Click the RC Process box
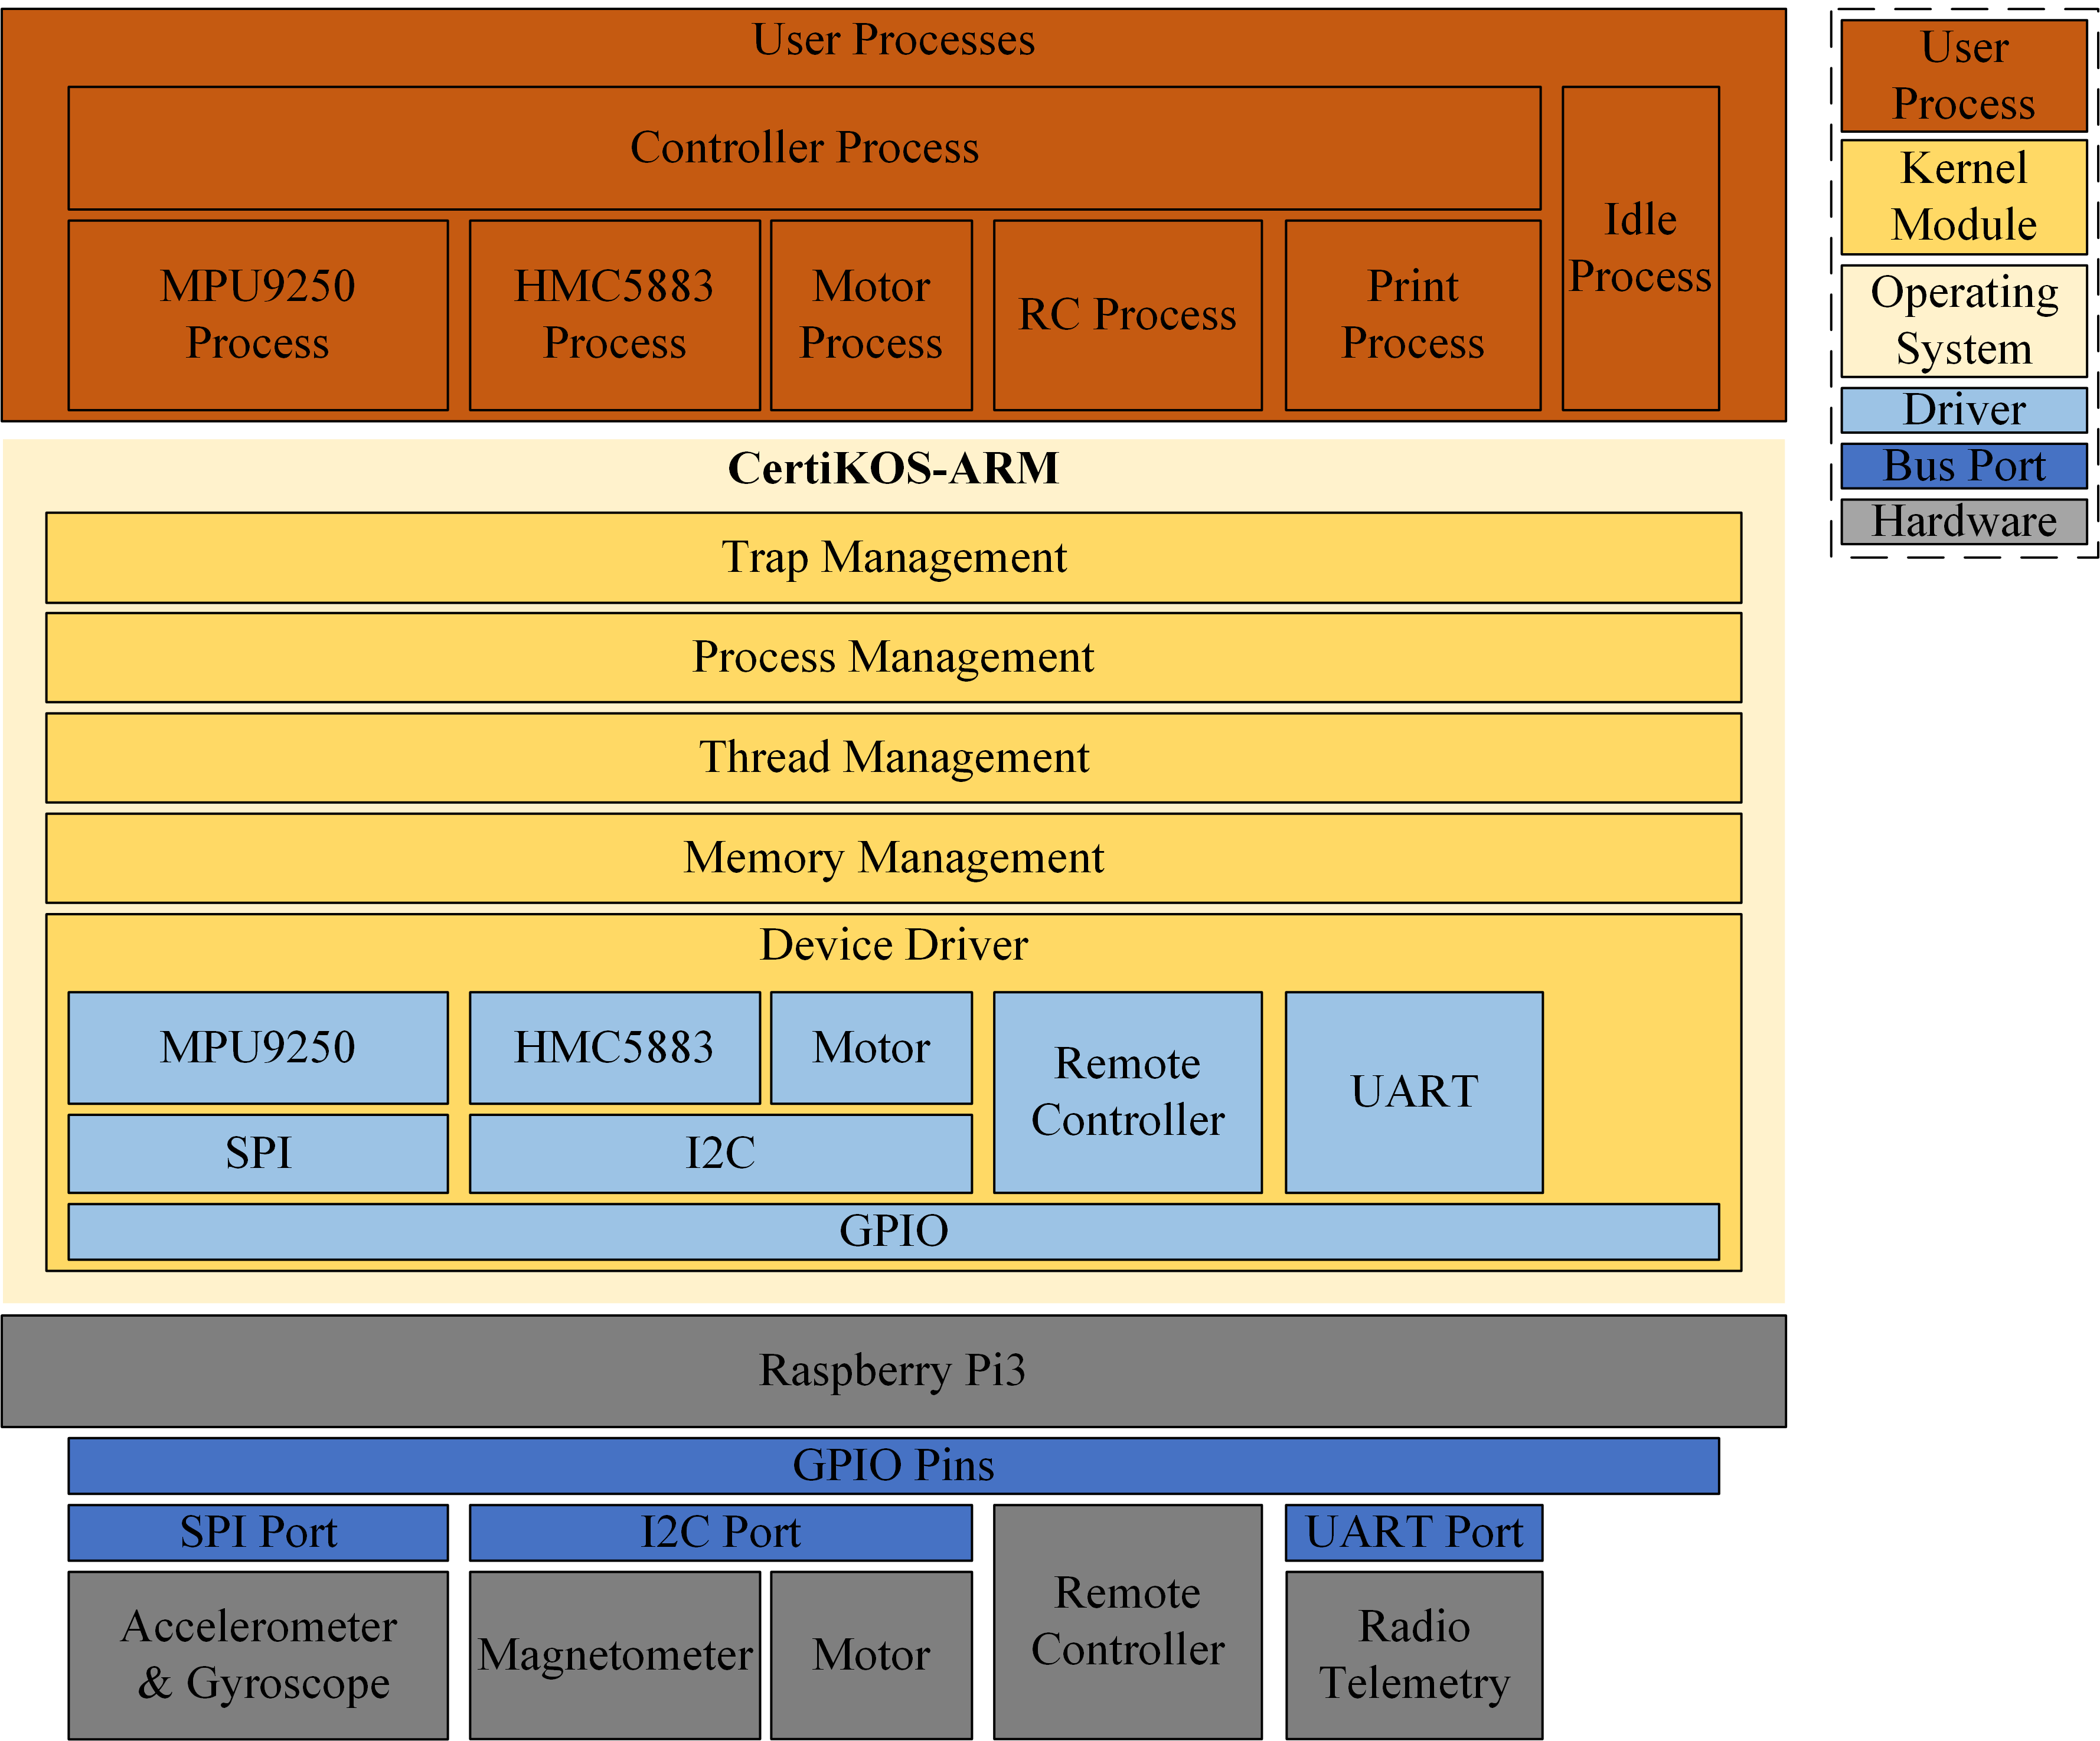Image resolution: width=2100 pixels, height=1741 pixels. [1127, 315]
